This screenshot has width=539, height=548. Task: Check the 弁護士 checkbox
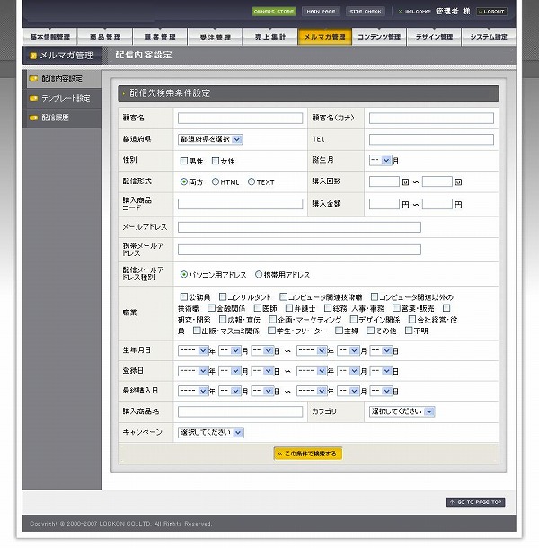289,308
